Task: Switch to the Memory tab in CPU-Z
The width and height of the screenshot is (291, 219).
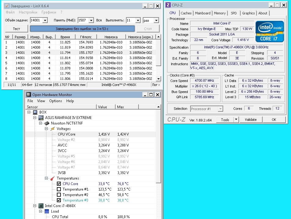Action: point(220,13)
